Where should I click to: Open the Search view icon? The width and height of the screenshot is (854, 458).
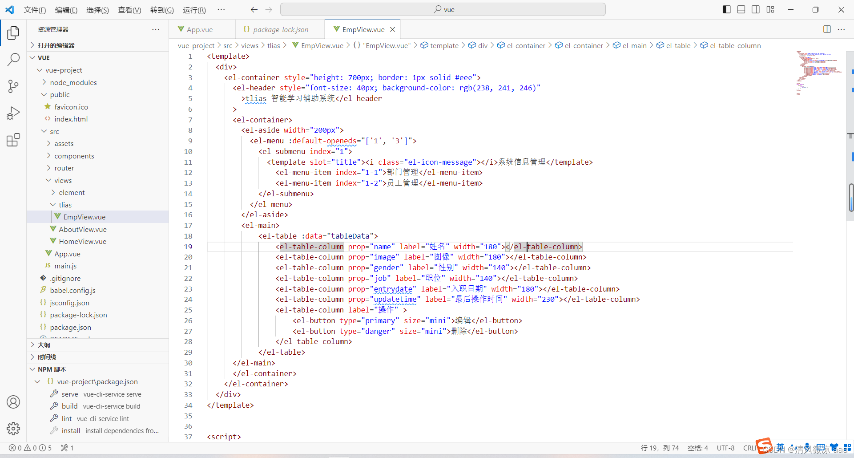point(13,59)
